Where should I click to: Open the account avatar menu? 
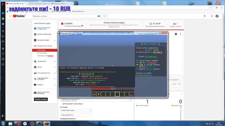[217, 16]
